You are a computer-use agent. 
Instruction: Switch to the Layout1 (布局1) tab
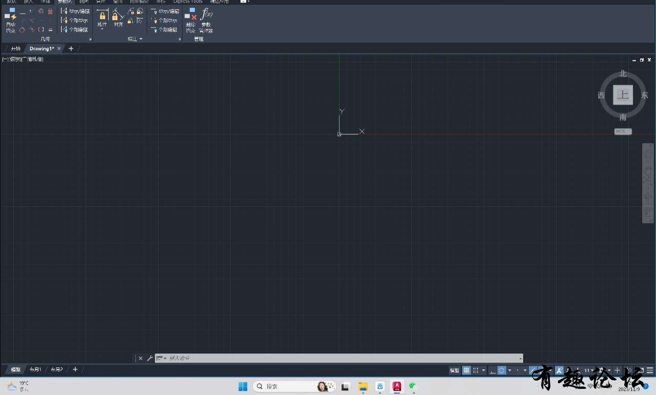coord(35,369)
